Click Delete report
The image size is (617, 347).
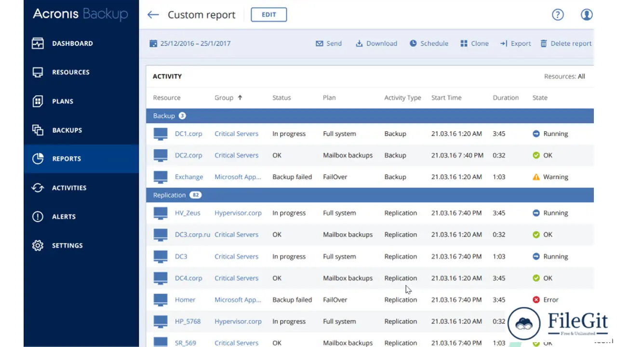pos(566,43)
